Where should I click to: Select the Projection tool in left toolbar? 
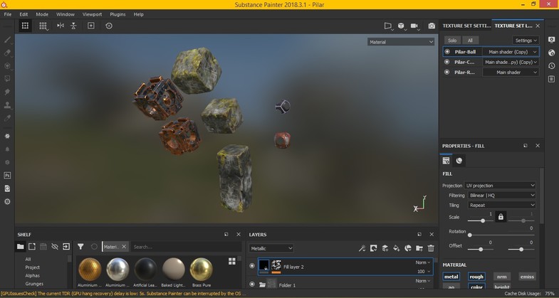click(7, 66)
